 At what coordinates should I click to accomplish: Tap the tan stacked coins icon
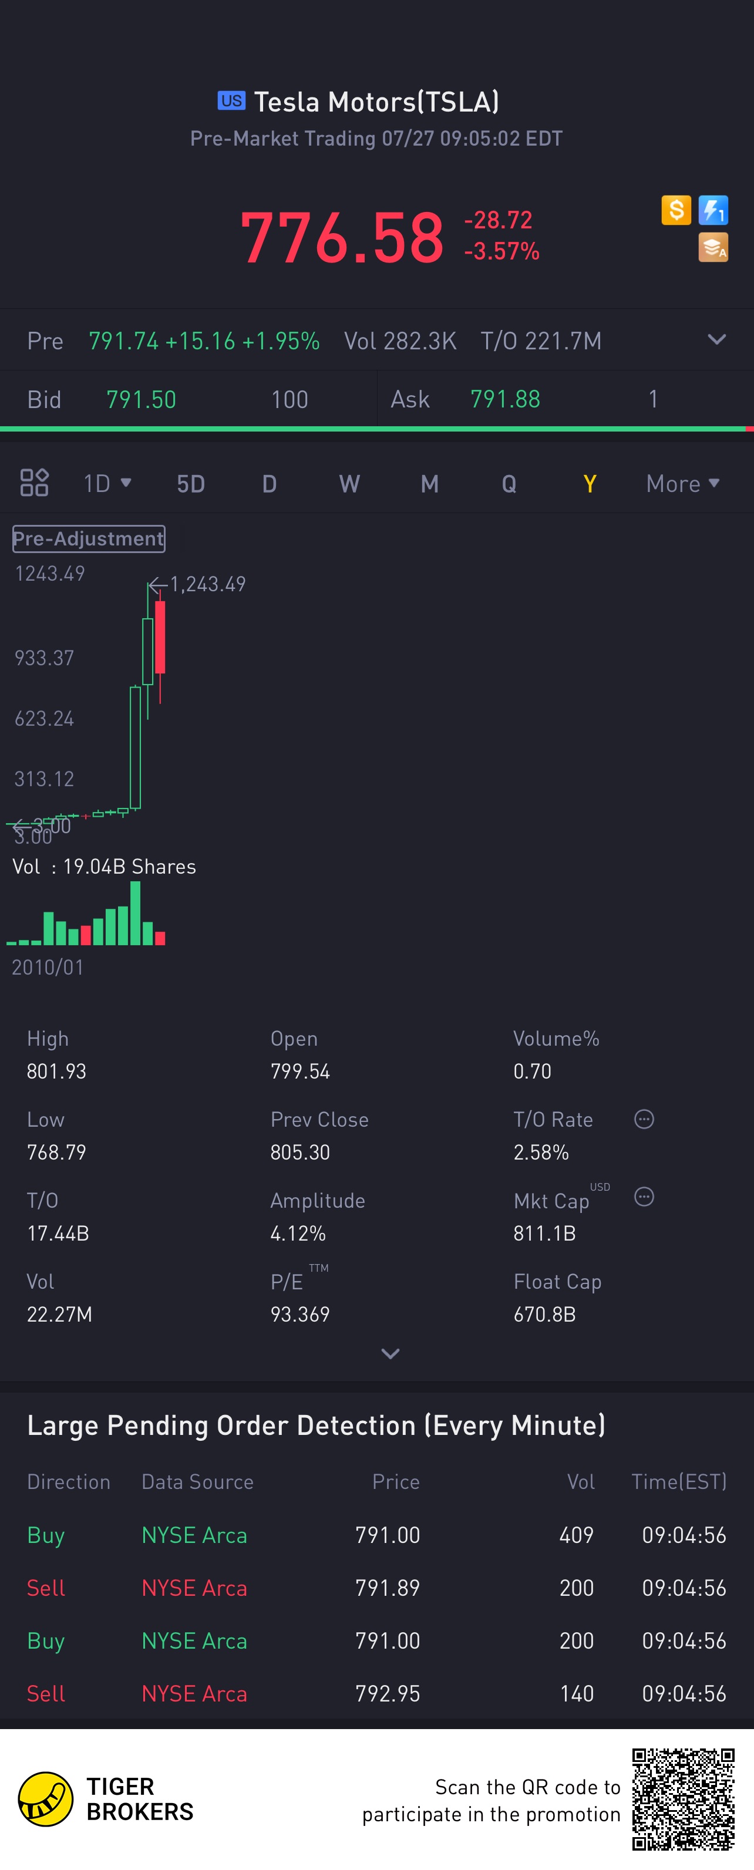pos(712,248)
